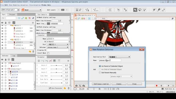Open the Model workspace dropdown
Viewport: 176px width, 99px height.
coord(31,10)
